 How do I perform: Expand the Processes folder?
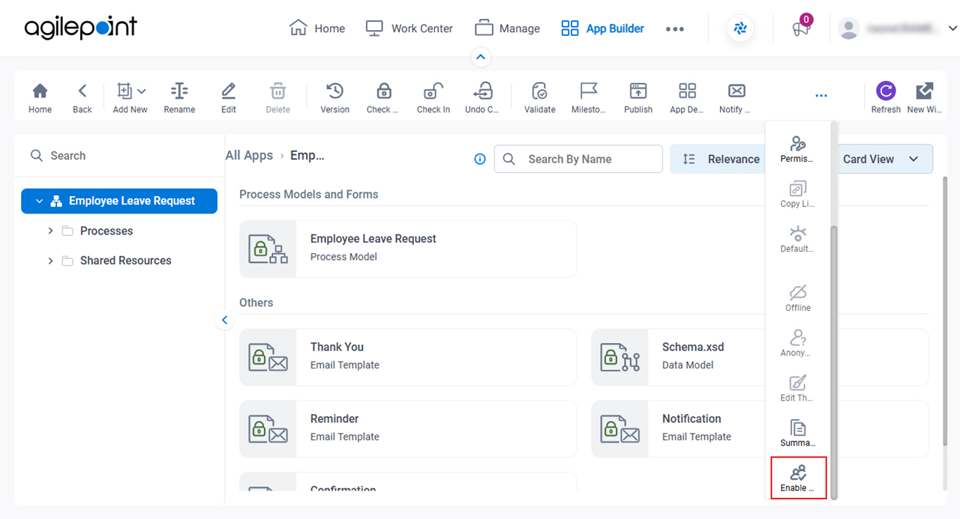51,231
